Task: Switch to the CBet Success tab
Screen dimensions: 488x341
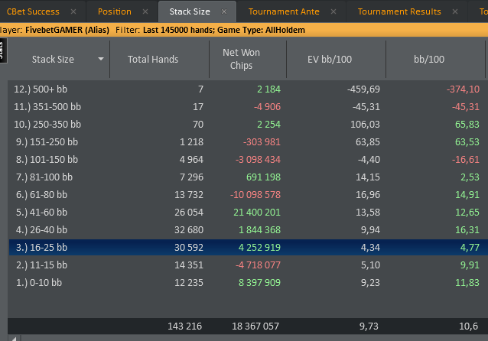Action: (33, 12)
